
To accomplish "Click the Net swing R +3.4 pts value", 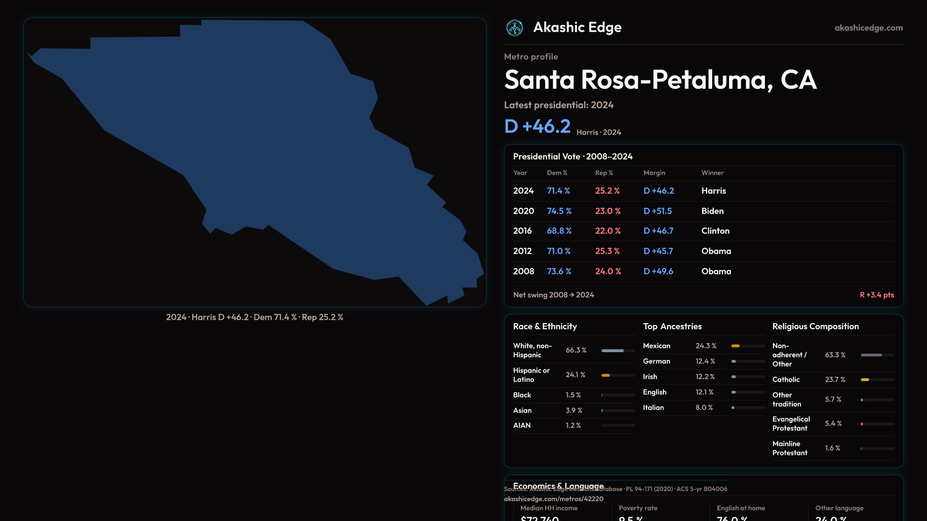I will [x=876, y=295].
